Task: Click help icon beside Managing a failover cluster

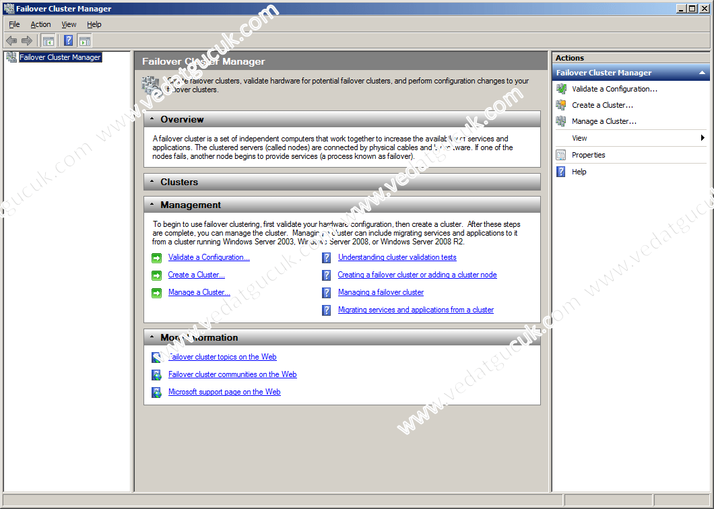Action: point(327,292)
